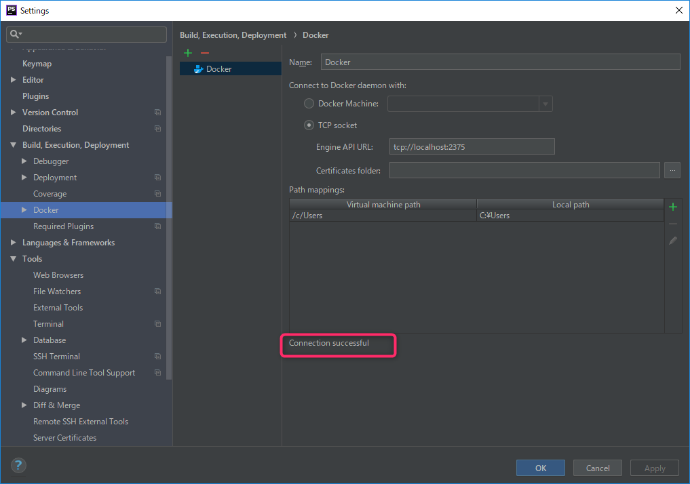
Task: Collapse the Tools node
Action: point(13,258)
